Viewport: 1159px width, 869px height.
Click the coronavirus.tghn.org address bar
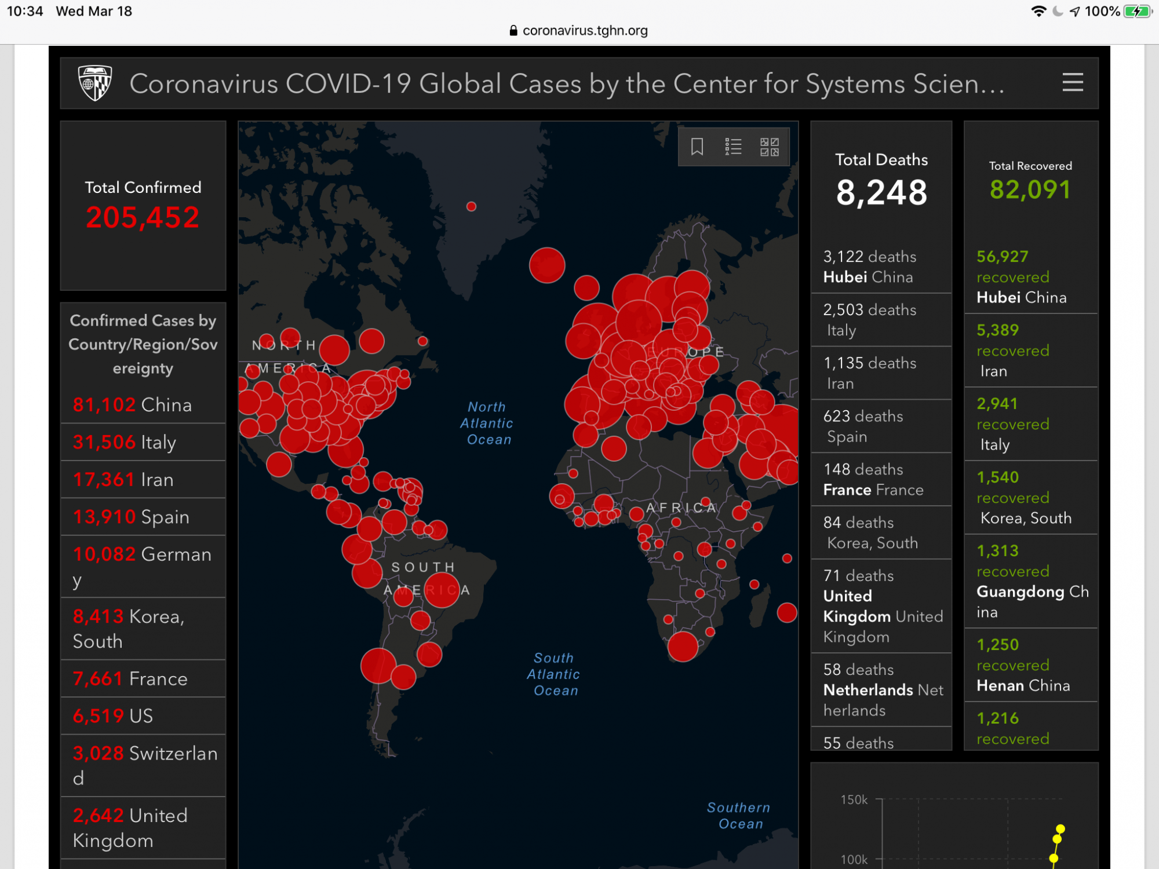584,31
